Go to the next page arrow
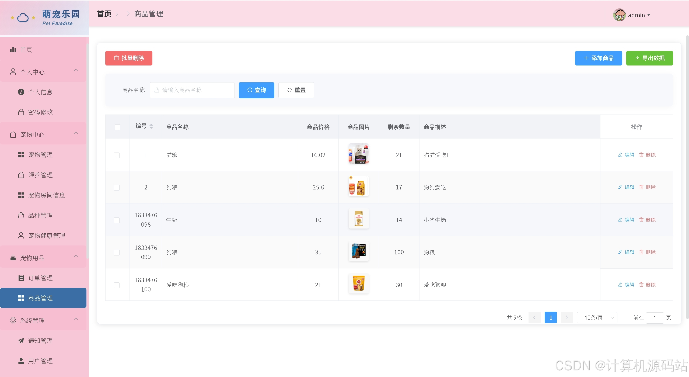689x377 pixels. coord(567,317)
